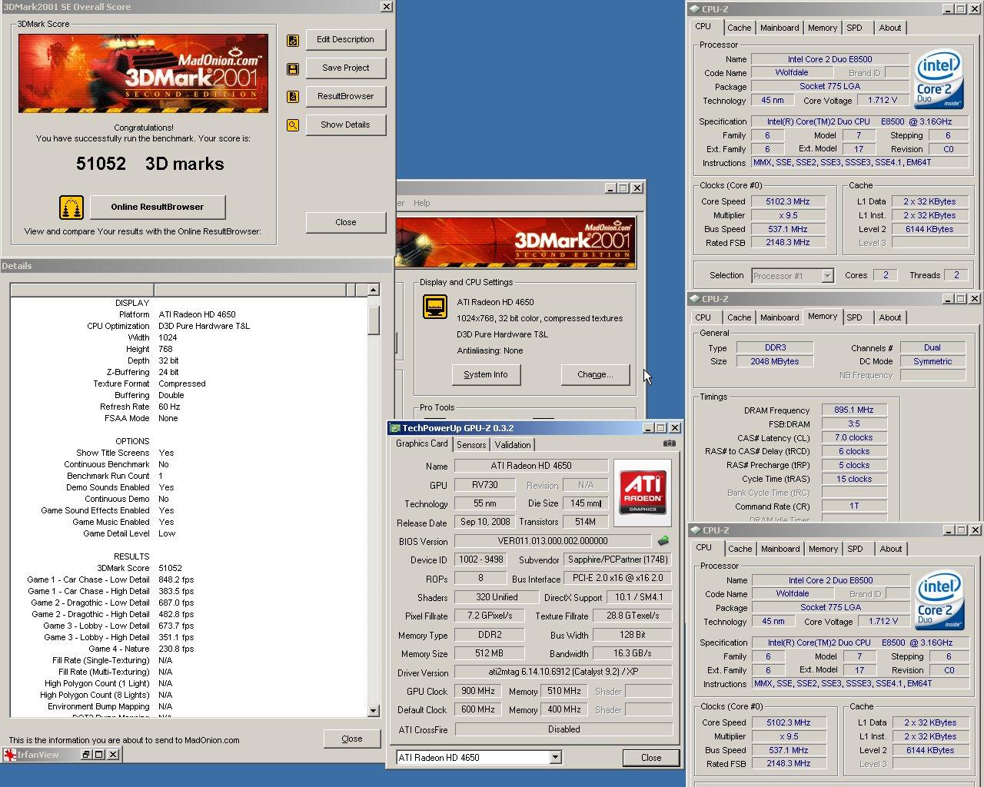Image resolution: width=984 pixels, height=787 pixels.
Task: Click Close in 3DMark score window
Action: (346, 222)
